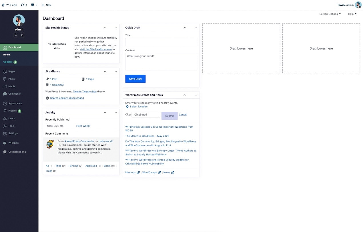Click the Comments icon in sidebar
Viewport: 363px width, 232px height.
5,94
